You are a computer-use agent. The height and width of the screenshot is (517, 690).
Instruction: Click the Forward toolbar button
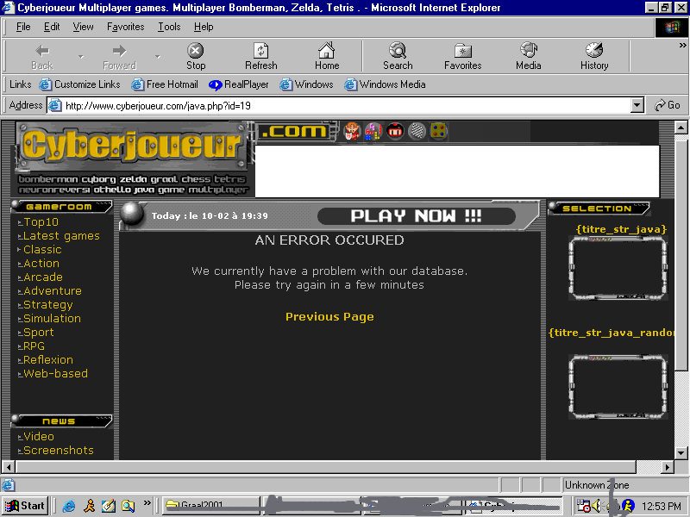(119, 57)
